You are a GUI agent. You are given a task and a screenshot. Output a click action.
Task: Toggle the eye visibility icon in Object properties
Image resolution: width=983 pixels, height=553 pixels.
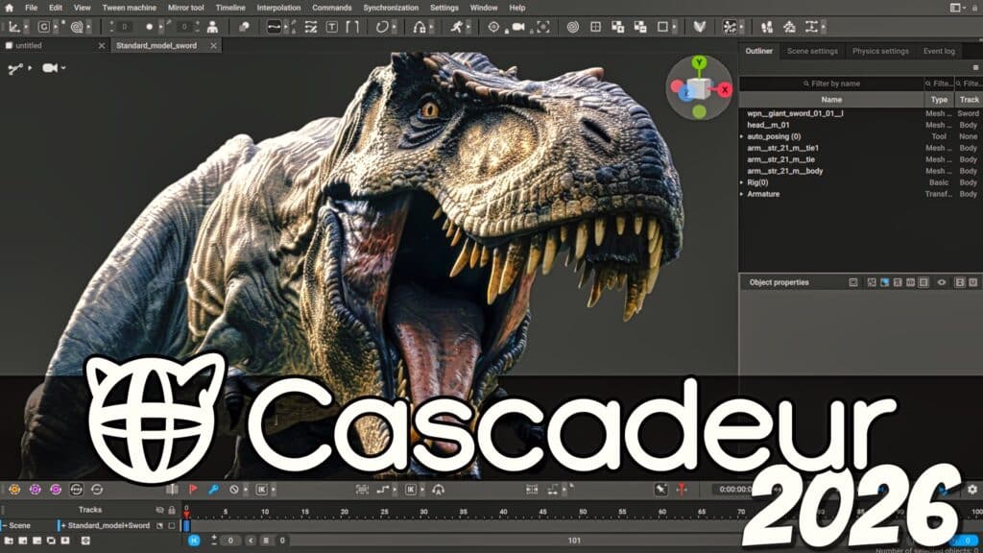coord(941,282)
